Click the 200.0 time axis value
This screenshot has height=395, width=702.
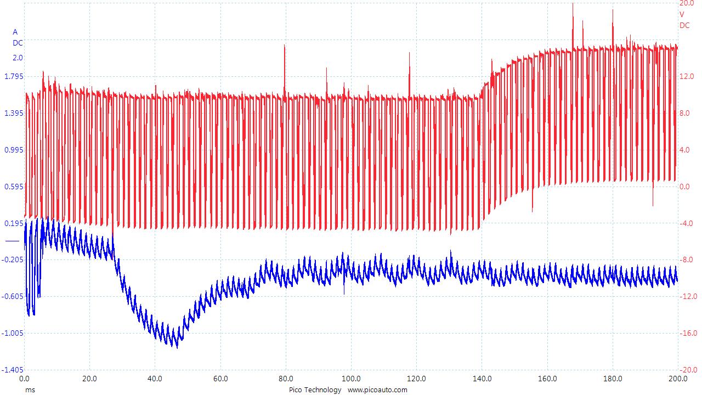coord(677,379)
